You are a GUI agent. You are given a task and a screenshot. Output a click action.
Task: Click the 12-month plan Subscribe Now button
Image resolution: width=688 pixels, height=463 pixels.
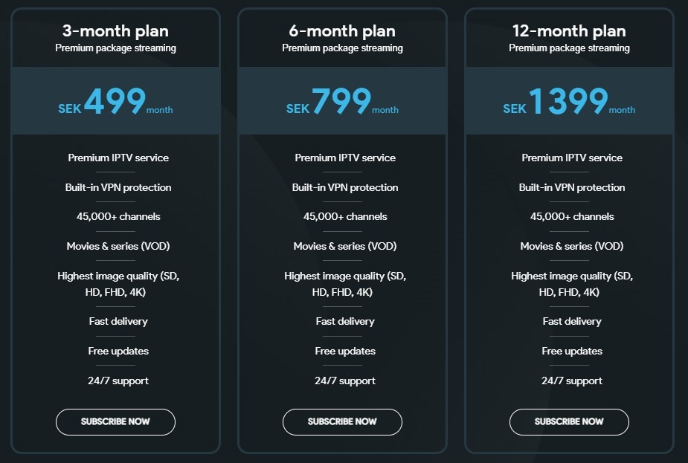coord(569,421)
